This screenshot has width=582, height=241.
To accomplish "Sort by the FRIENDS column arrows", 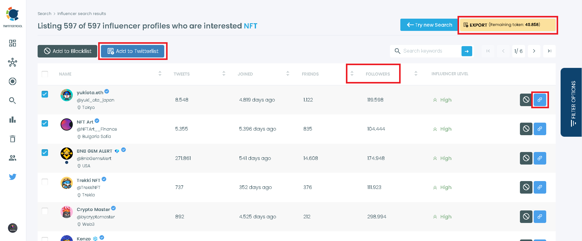I will pos(352,73).
